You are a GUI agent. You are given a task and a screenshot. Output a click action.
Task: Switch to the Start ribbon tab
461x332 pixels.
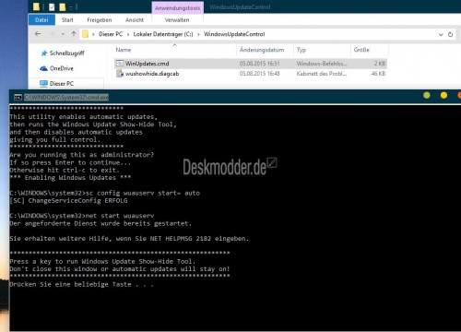tap(67, 20)
